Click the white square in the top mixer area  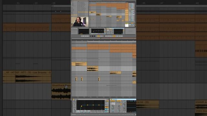click(127, 25)
